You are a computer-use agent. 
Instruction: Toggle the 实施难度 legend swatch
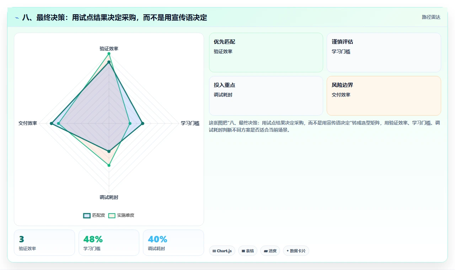pos(112,215)
